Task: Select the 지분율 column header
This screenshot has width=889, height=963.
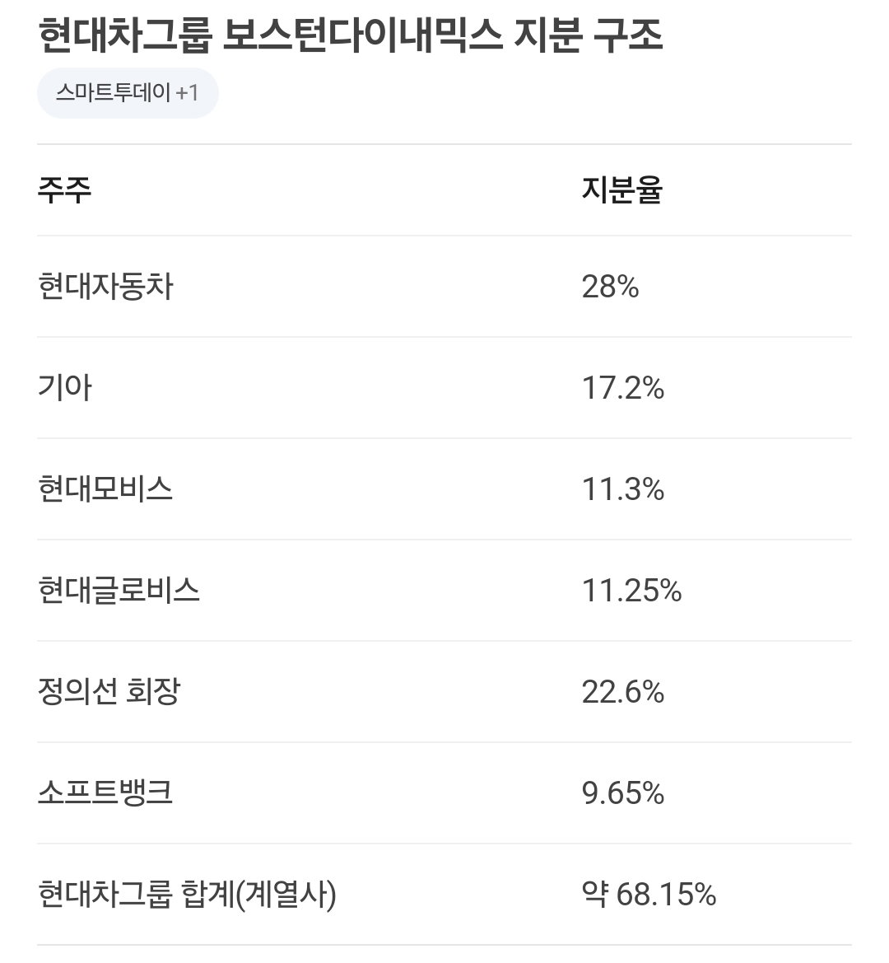Action: [622, 189]
